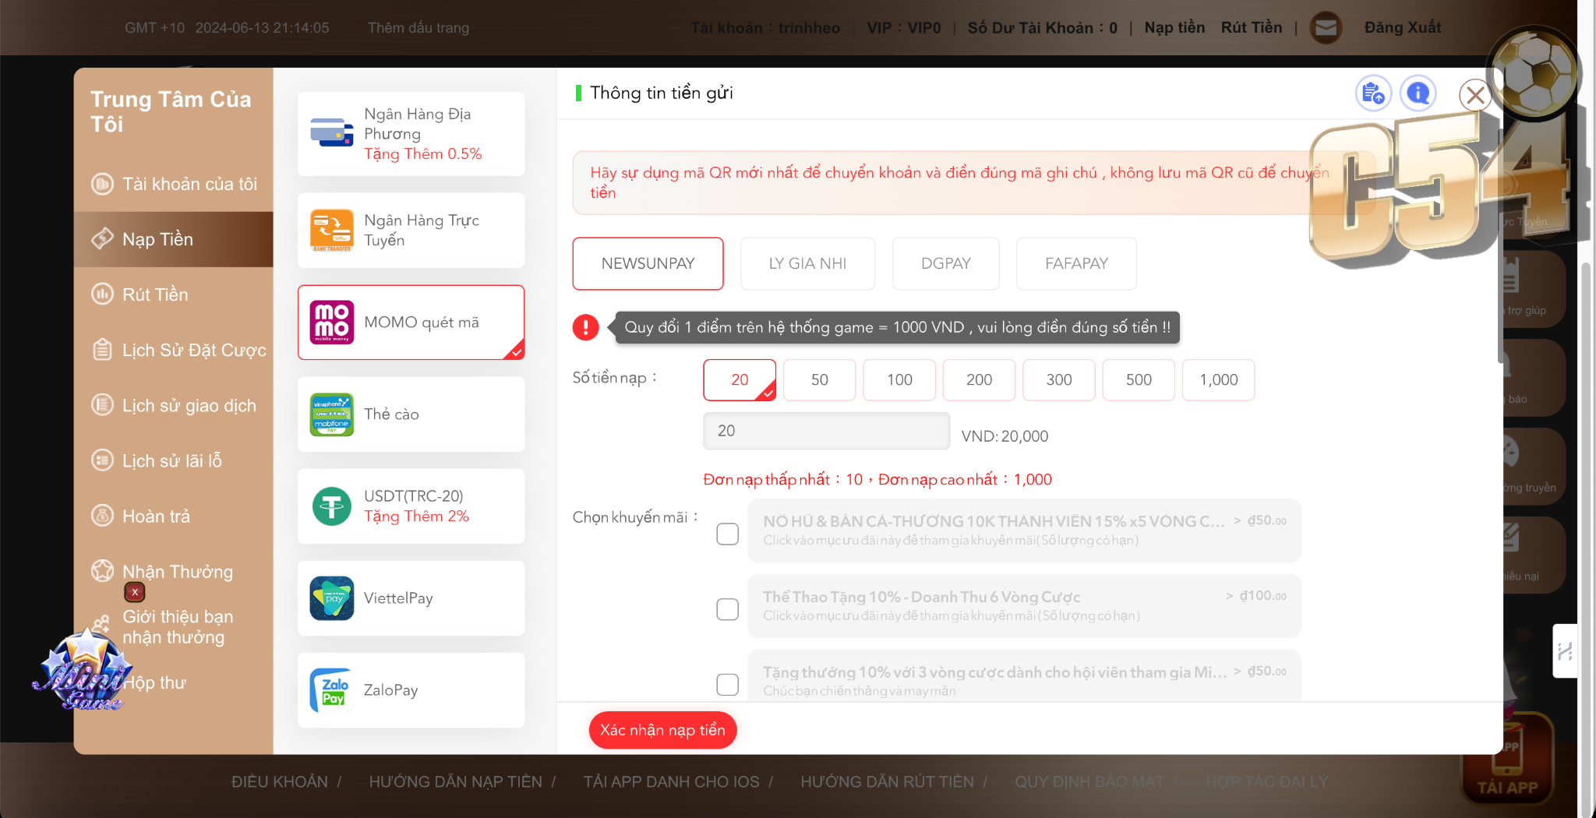Click the Lịch sử giao dịch icon
1596x818 pixels.
pyautogui.click(x=102, y=405)
